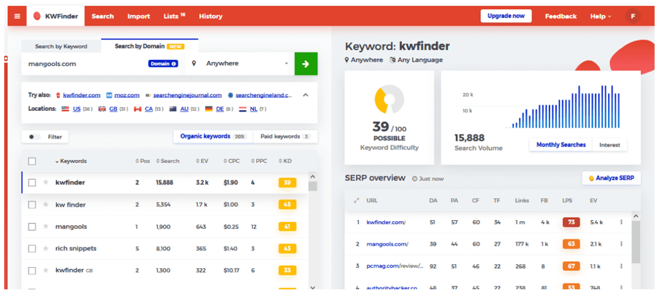Viewport: 657px width, 302px height.
Task: Click the Feedback link
Action: [x=560, y=16]
